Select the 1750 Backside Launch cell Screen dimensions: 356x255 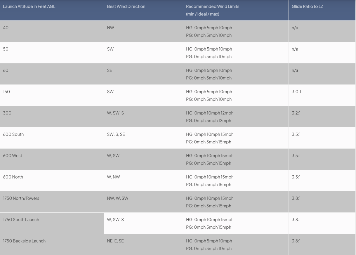point(52,244)
